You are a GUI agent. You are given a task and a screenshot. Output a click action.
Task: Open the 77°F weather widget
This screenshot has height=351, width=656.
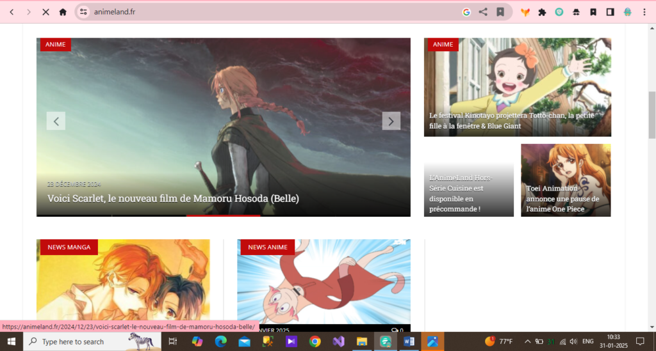tap(498, 341)
